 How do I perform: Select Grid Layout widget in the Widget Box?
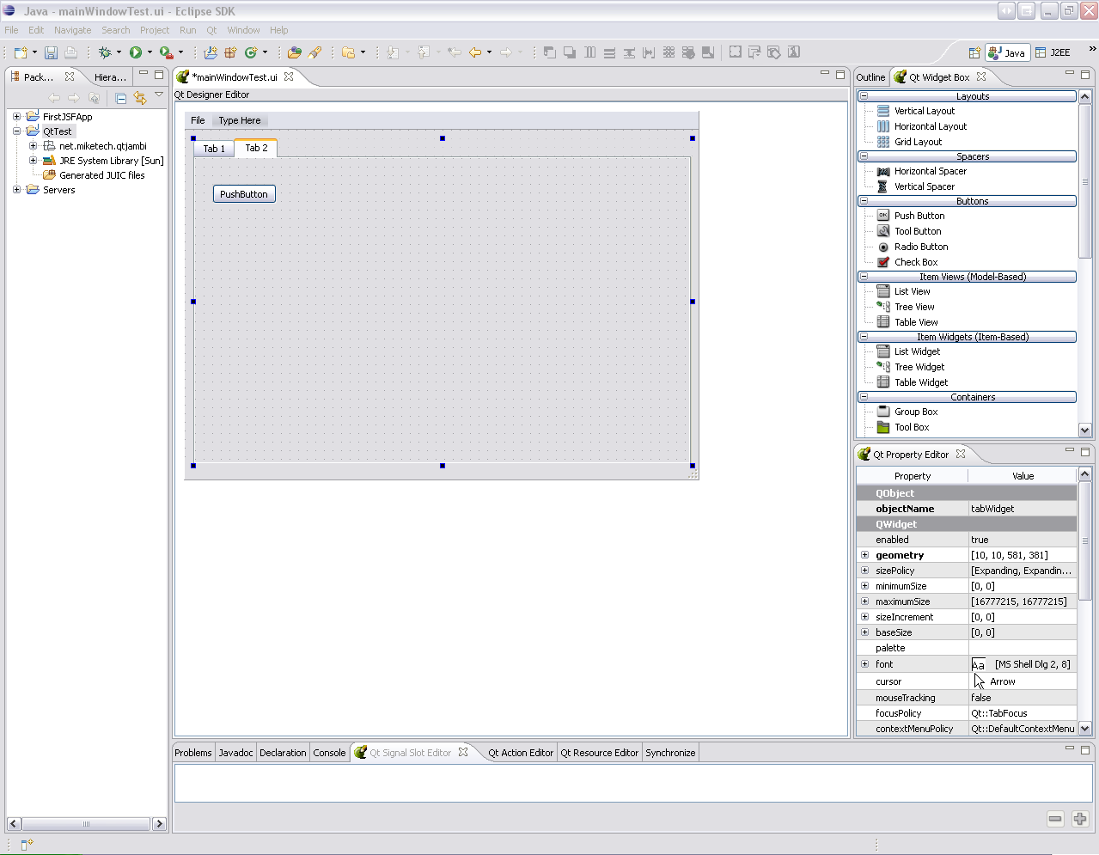pos(917,142)
